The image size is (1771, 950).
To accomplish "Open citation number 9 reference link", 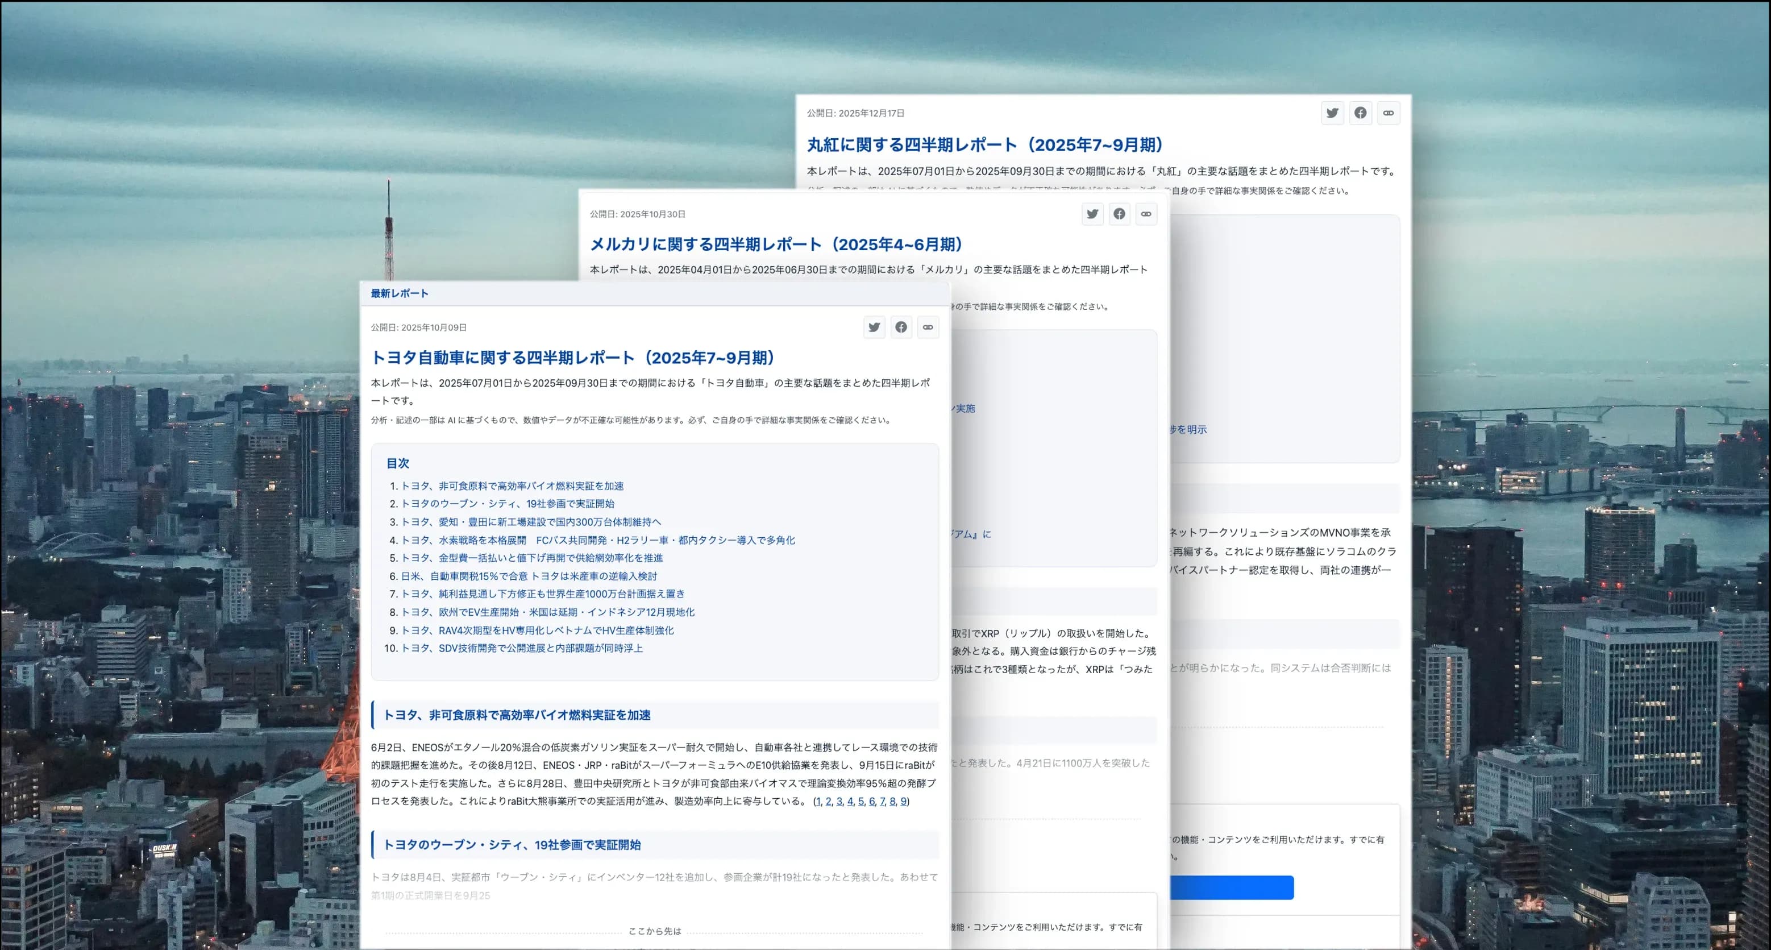I will pyautogui.click(x=903, y=802).
